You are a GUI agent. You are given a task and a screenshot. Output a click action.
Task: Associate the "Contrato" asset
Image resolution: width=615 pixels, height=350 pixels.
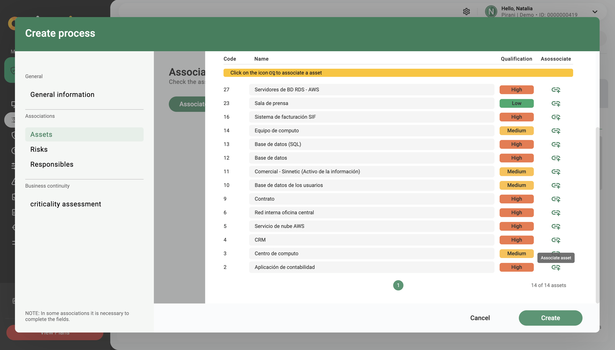pos(556,199)
